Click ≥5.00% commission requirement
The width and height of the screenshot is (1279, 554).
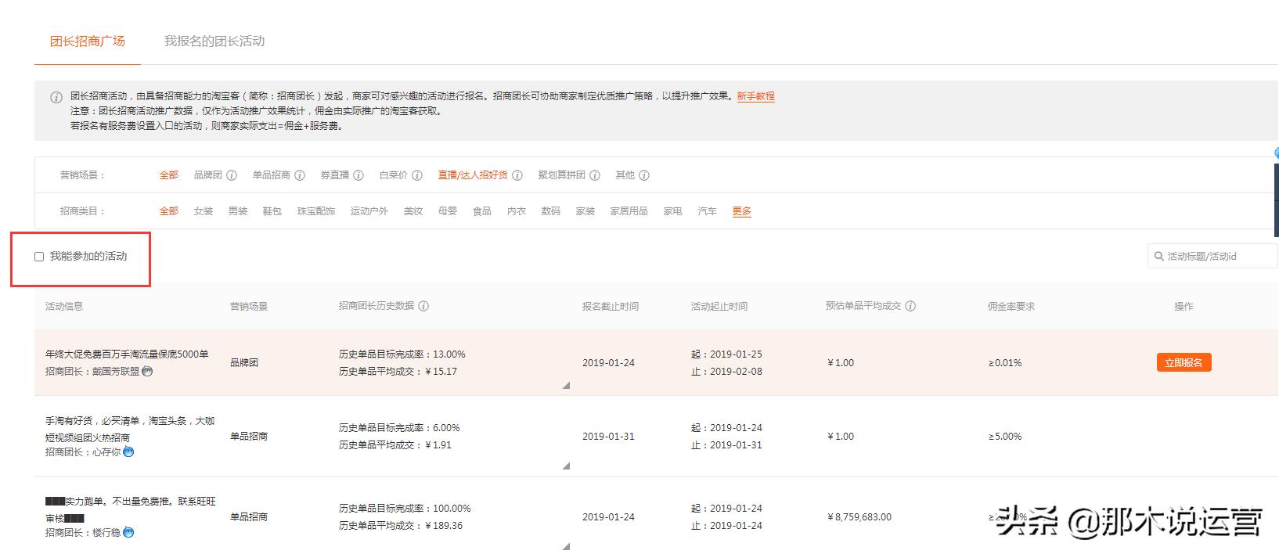pos(1004,436)
